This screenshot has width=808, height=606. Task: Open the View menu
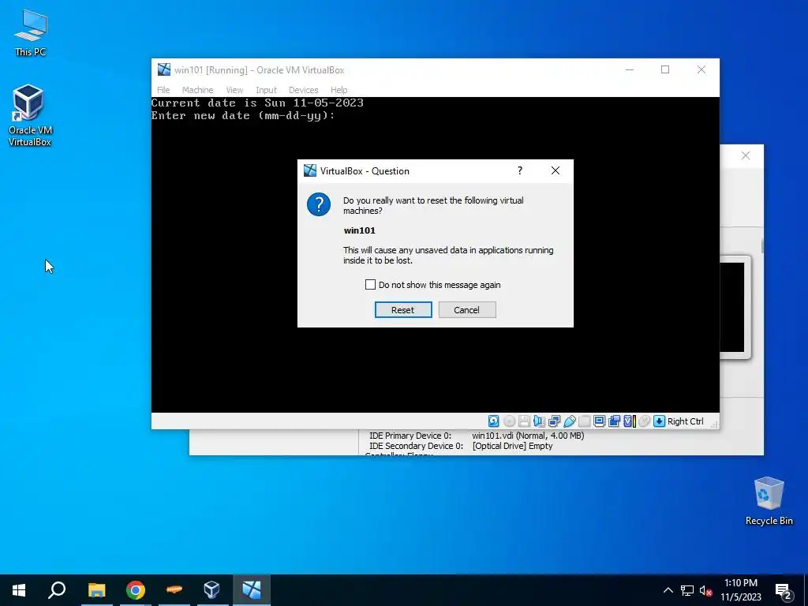234,90
